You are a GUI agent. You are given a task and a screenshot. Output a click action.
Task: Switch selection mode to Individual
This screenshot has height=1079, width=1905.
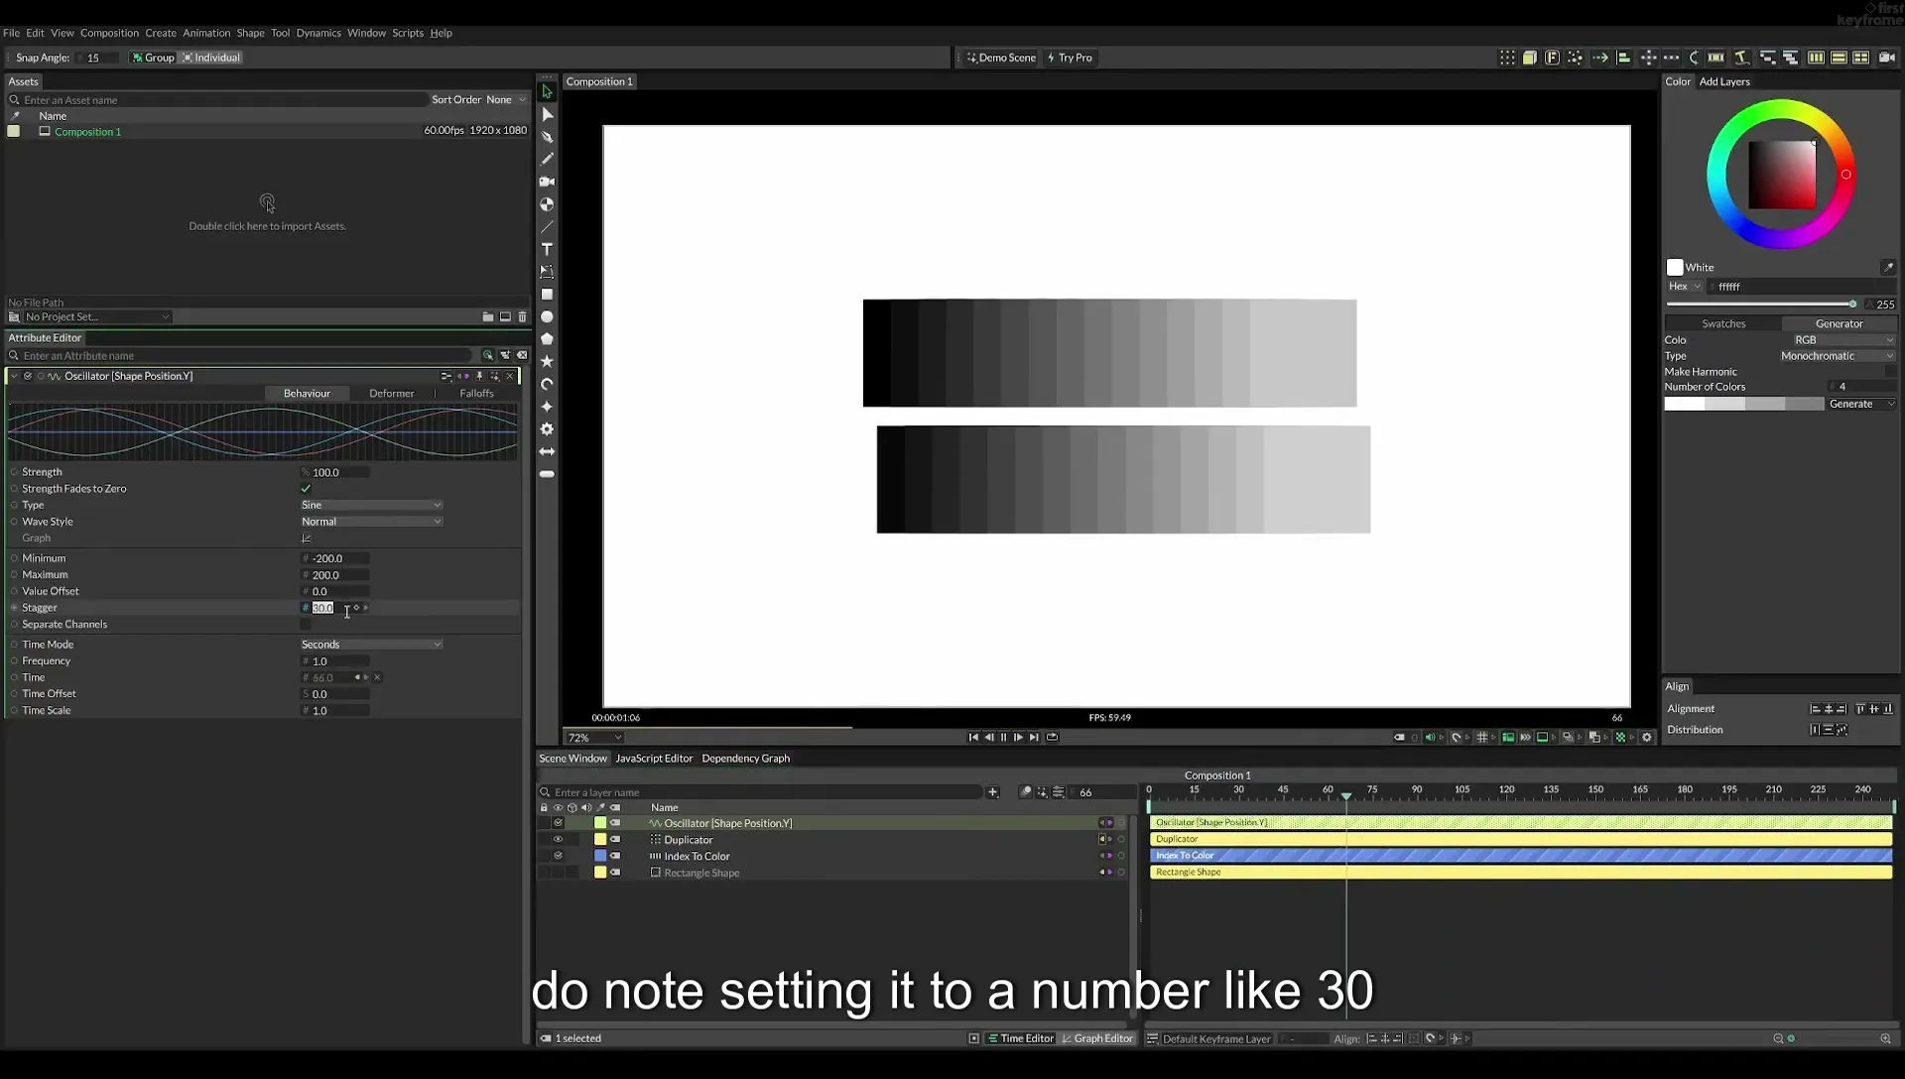[x=211, y=58]
